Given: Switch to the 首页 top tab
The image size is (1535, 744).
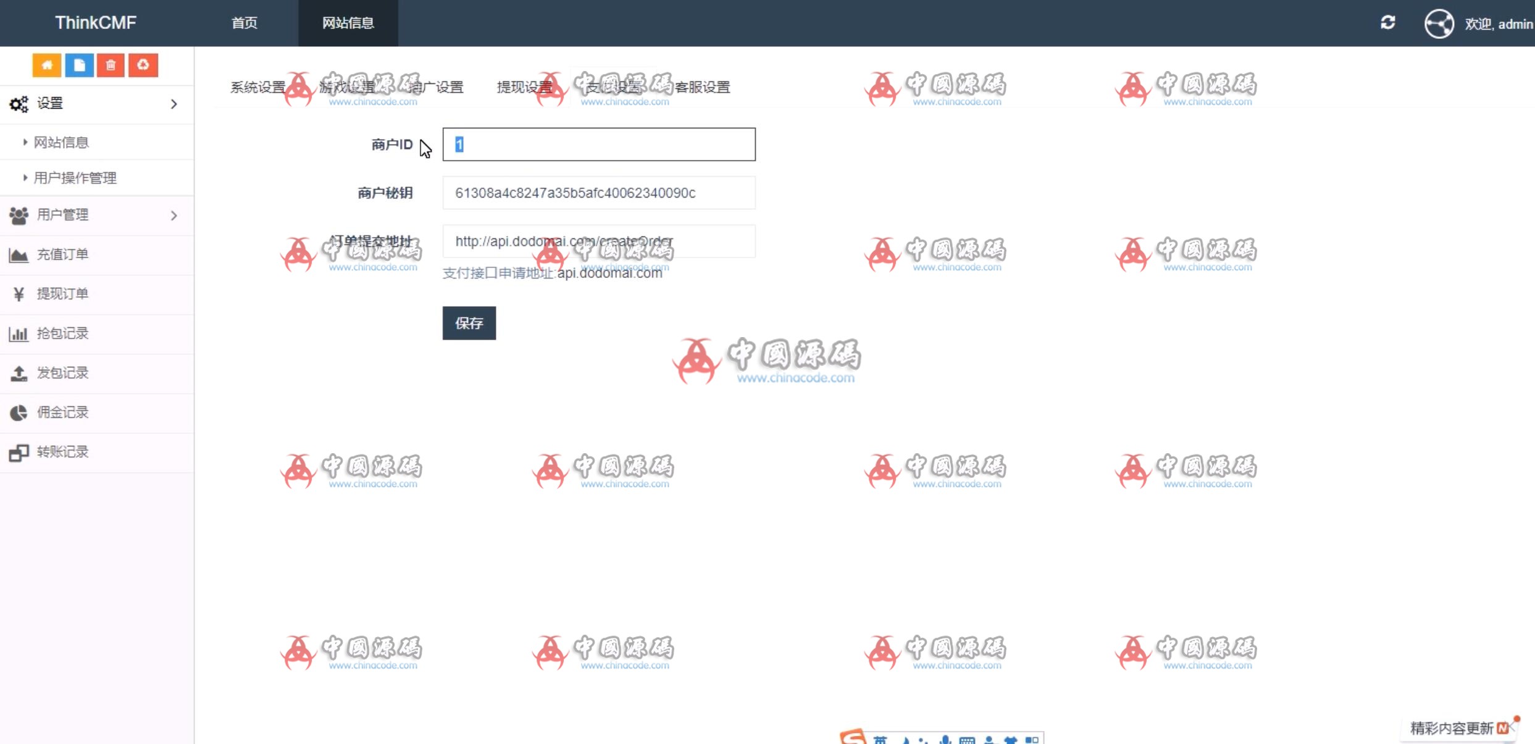Looking at the screenshot, I should point(245,23).
